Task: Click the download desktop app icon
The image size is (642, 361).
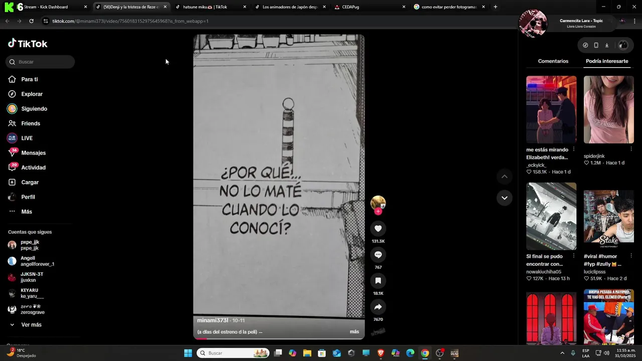Action: coord(607,45)
